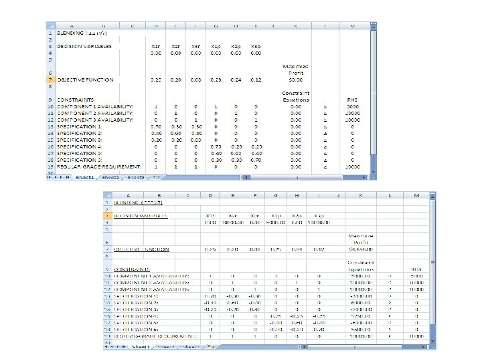This screenshot has width=482, height=361.
Task: Open Sheet2 tab in lower spreadsheet
Action: (166, 346)
